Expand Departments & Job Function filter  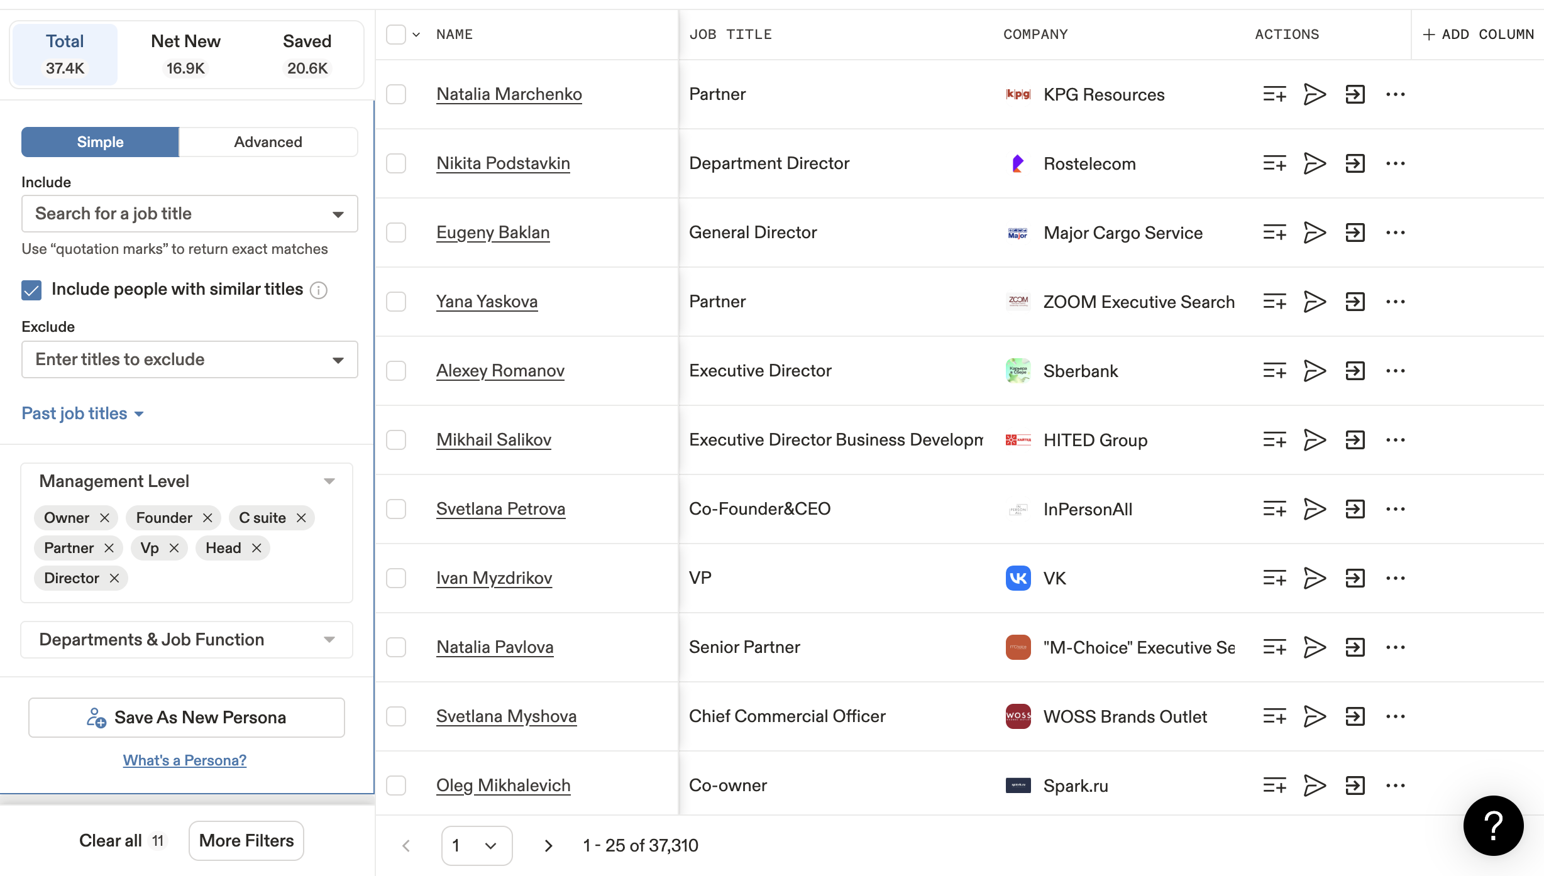tap(187, 640)
